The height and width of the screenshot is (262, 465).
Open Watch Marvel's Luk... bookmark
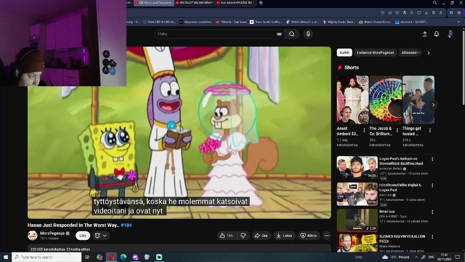click(302, 22)
